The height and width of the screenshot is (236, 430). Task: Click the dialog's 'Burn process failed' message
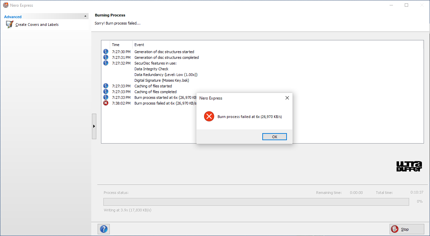(250, 117)
